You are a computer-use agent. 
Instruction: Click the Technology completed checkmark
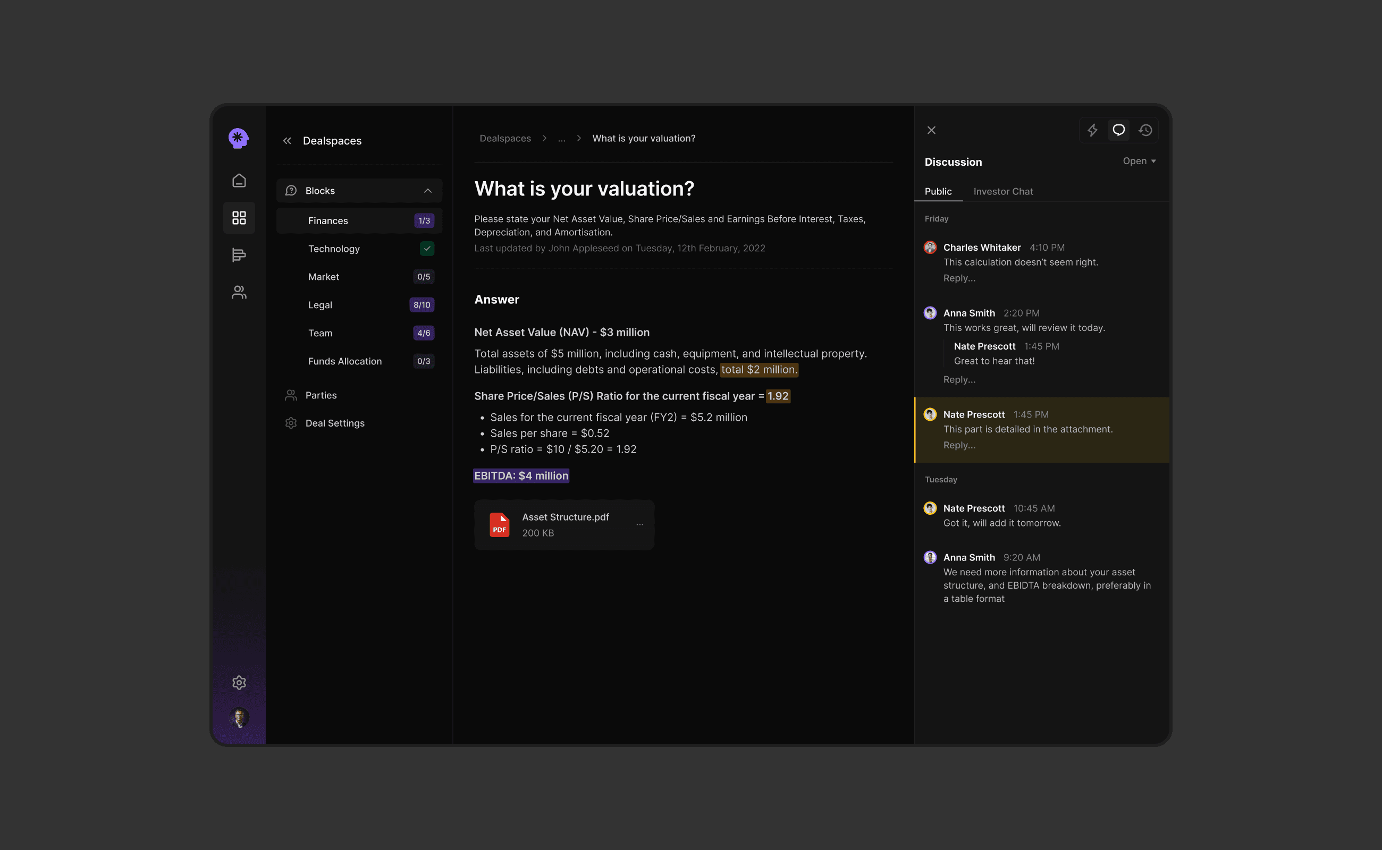[427, 249]
